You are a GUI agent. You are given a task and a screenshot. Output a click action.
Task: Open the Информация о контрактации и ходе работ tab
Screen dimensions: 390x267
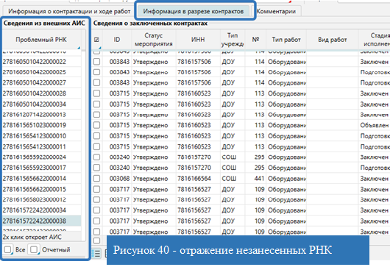(x=69, y=12)
